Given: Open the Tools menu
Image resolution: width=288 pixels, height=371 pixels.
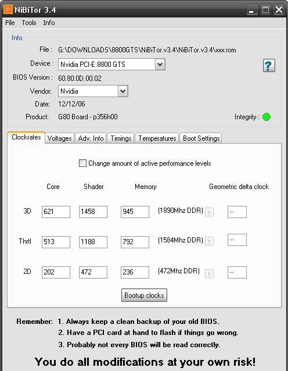Looking at the screenshot, I should point(29,23).
